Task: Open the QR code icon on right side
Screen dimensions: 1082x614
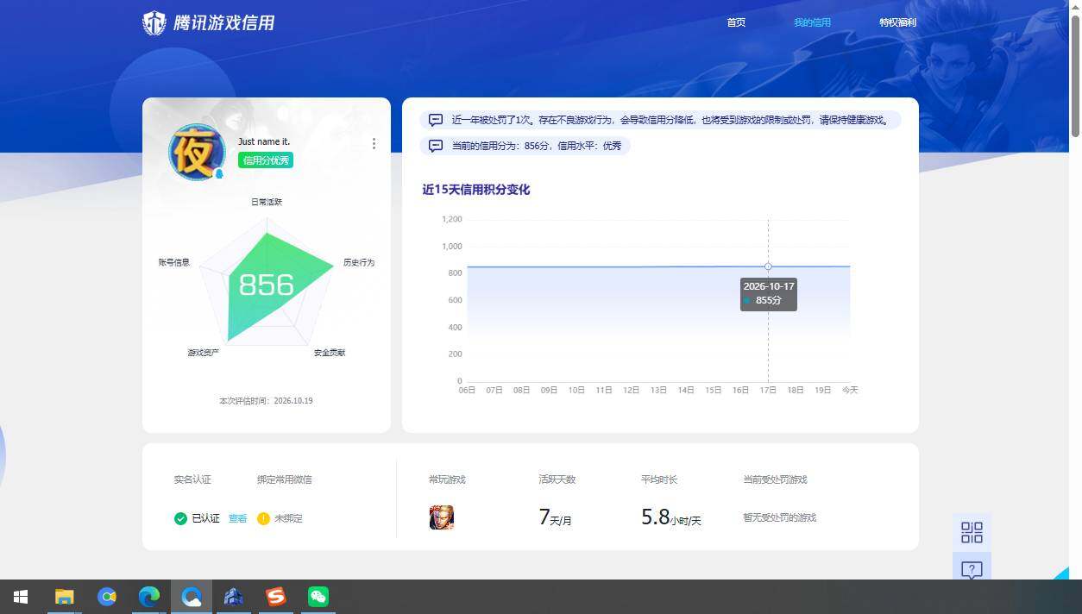Action: (972, 532)
